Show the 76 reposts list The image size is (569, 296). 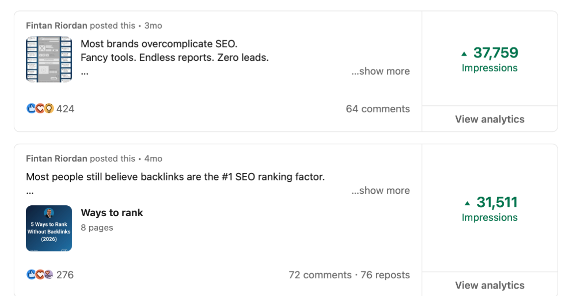pos(385,275)
